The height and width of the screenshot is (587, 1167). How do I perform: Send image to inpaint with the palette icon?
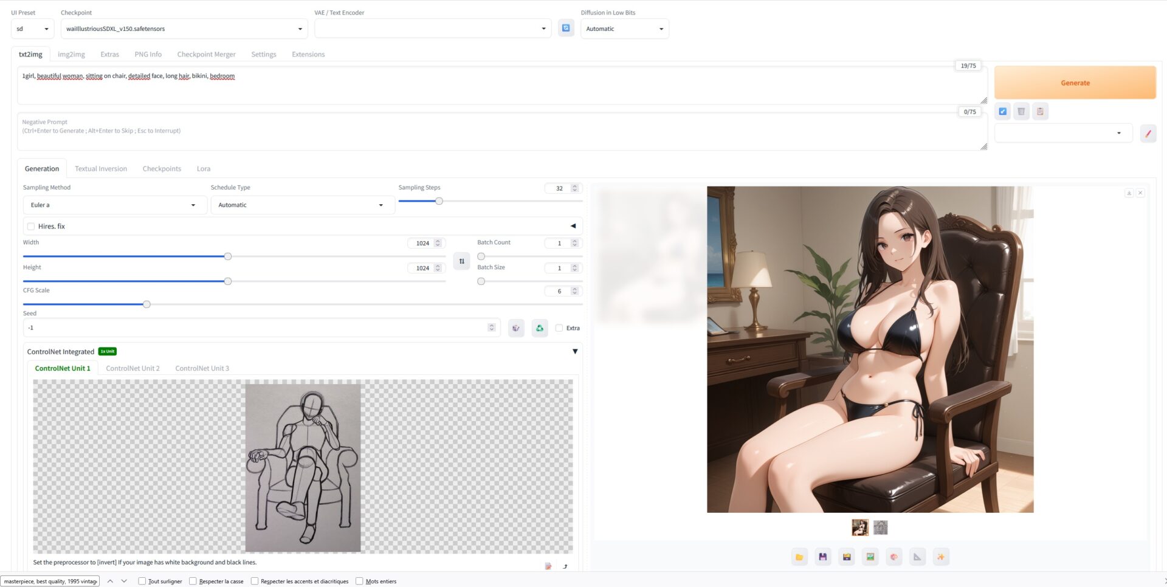894,557
